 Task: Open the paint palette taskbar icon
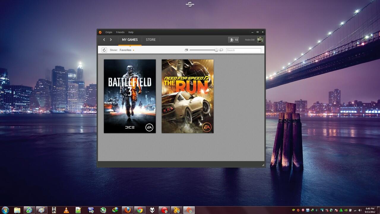[42, 210]
